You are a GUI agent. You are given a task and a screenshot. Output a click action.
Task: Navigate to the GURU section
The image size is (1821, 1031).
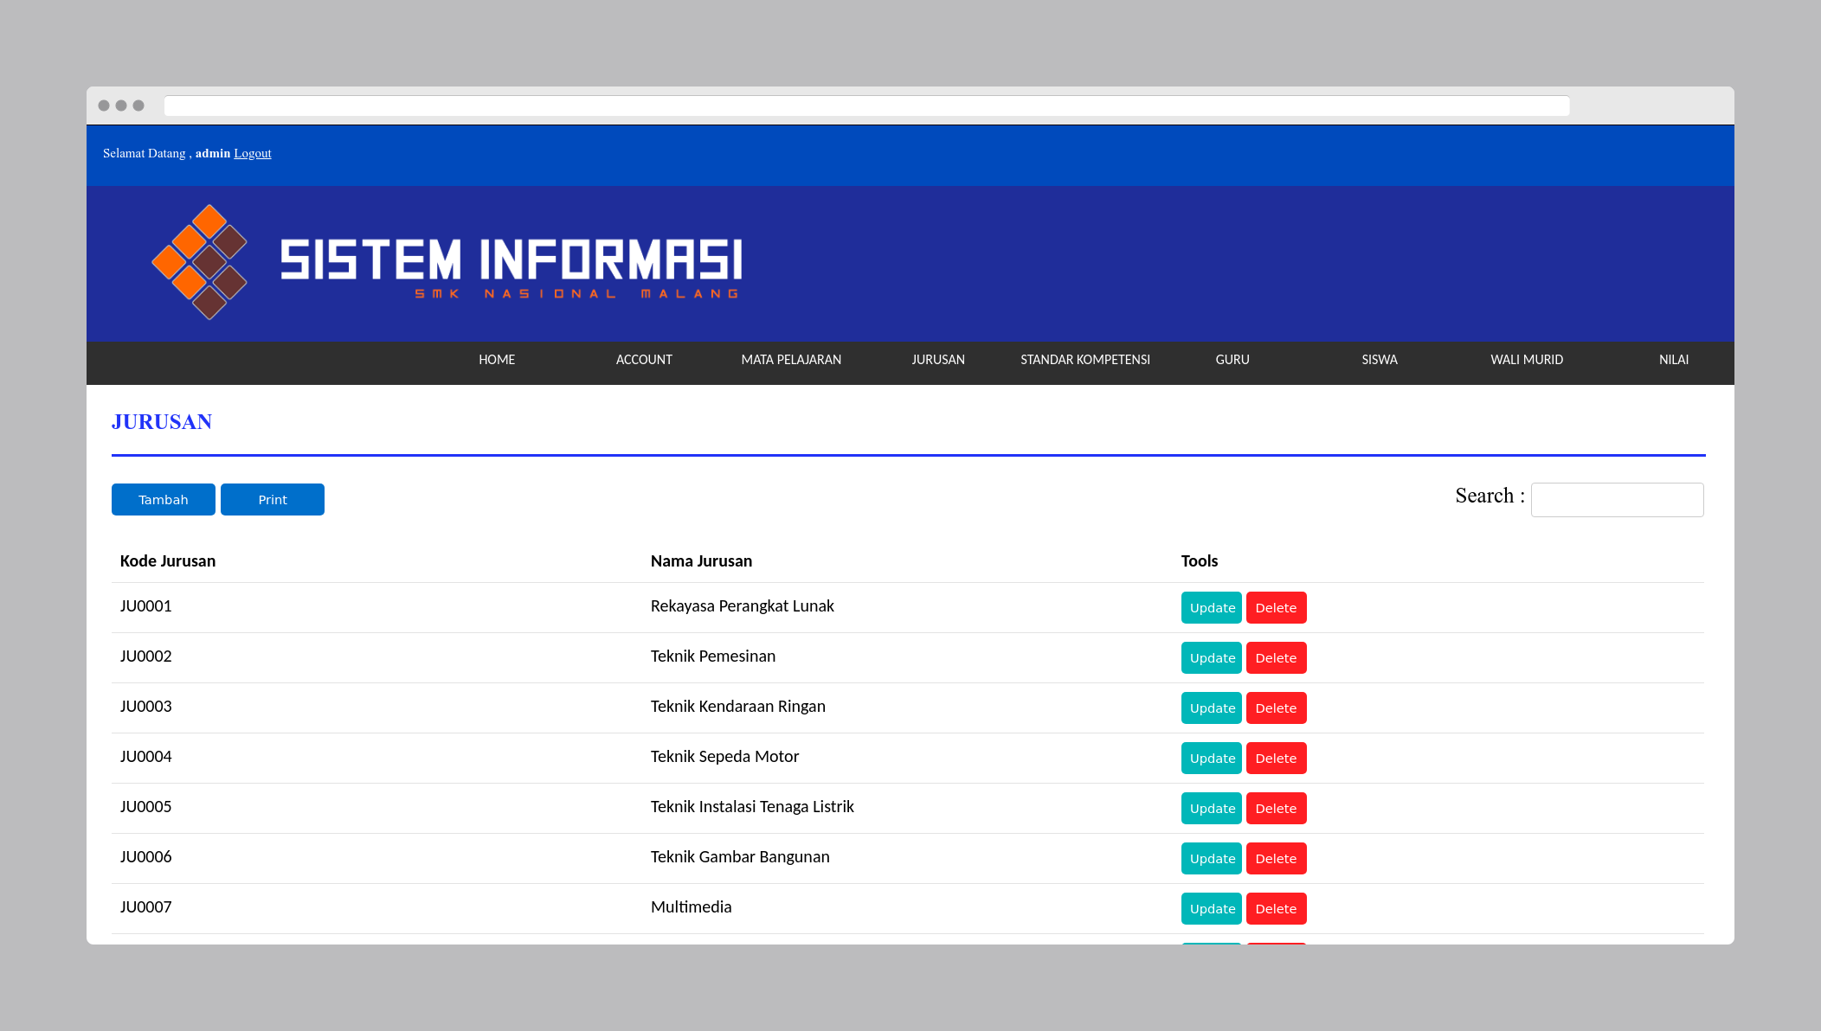pyautogui.click(x=1232, y=360)
